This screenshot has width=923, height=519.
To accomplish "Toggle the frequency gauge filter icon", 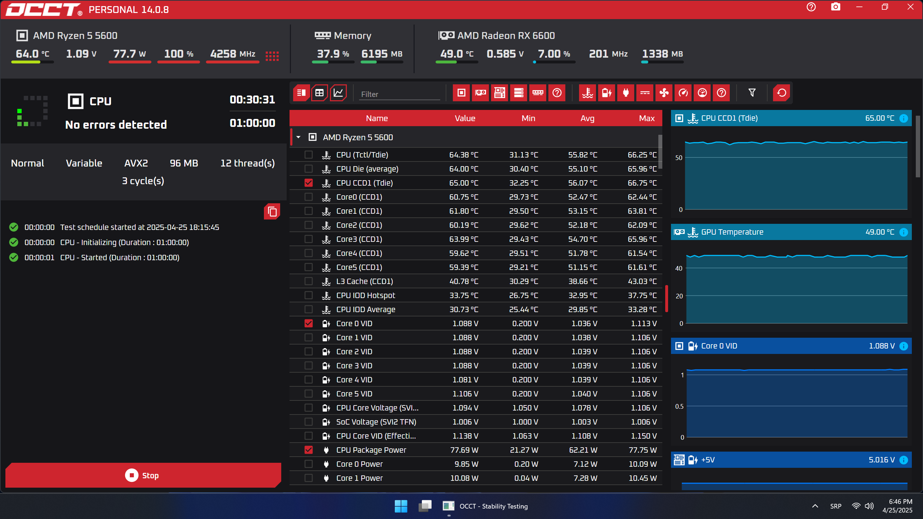I will click(x=683, y=93).
